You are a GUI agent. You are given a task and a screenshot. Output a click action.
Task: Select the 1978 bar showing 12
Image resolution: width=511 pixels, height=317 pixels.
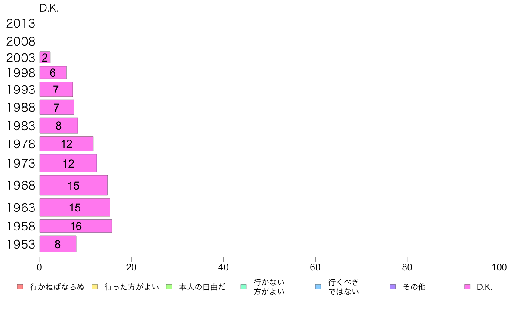coord(67,144)
